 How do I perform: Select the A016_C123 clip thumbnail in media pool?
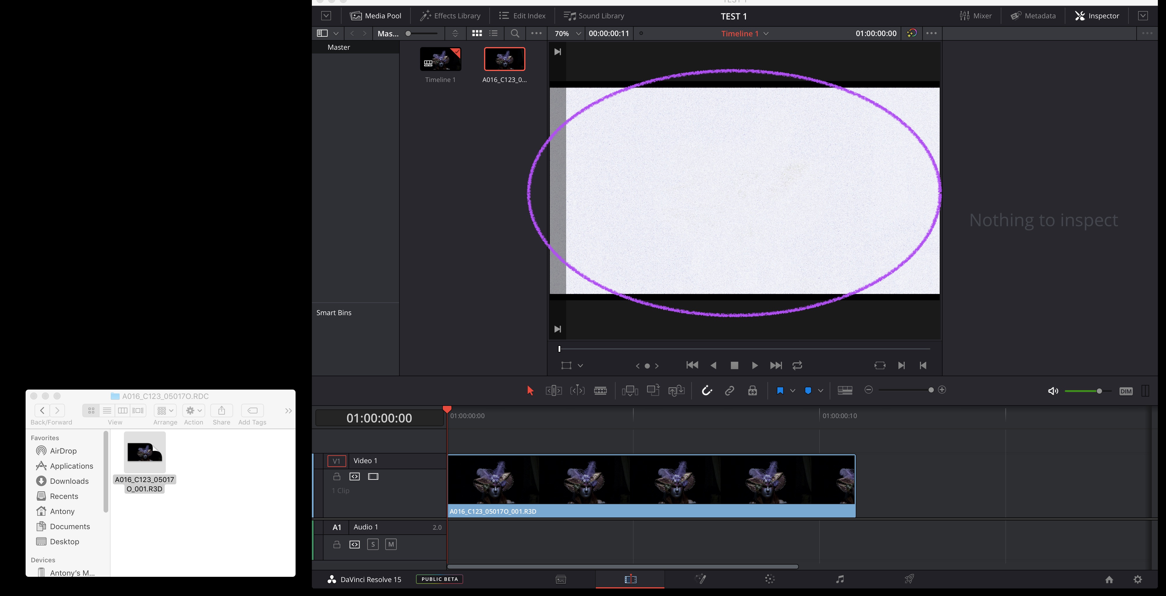pos(505,59)
